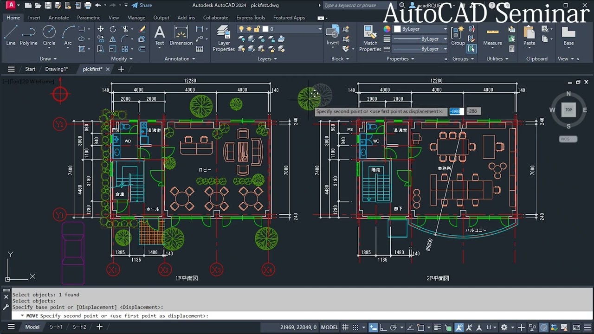
Task: Select the Line drawing tool
Action: click(11, 35)
